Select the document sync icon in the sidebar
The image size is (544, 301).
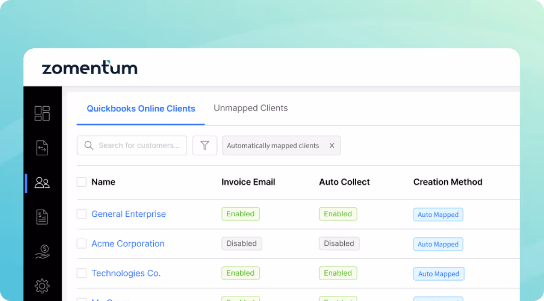42,148
